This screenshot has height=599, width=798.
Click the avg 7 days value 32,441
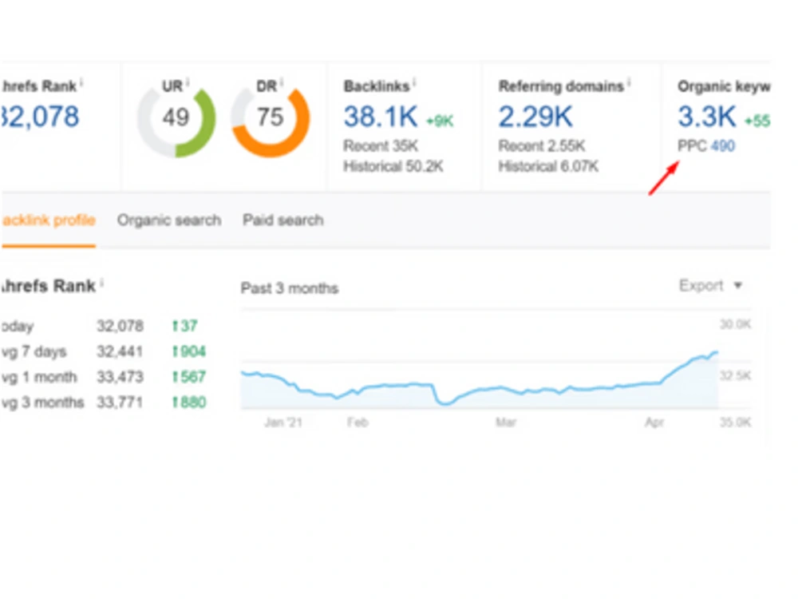pyautogui.click(x=120, y=351)
